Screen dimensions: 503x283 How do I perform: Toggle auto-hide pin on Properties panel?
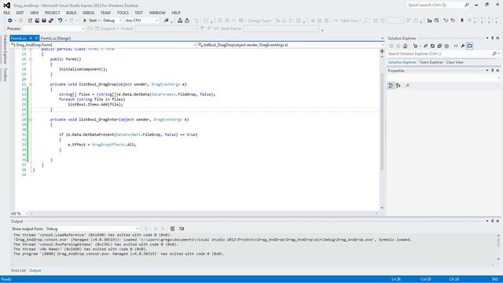(x=493, y=71)
